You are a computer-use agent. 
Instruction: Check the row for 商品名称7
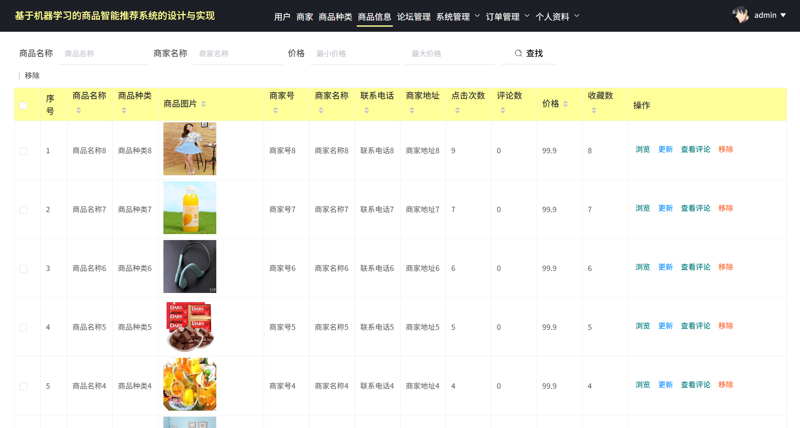click(23, 210)
